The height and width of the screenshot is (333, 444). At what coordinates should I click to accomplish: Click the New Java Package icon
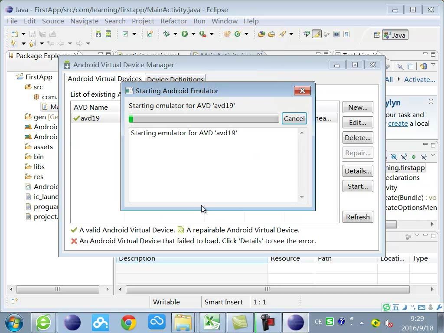coord(227,34)
